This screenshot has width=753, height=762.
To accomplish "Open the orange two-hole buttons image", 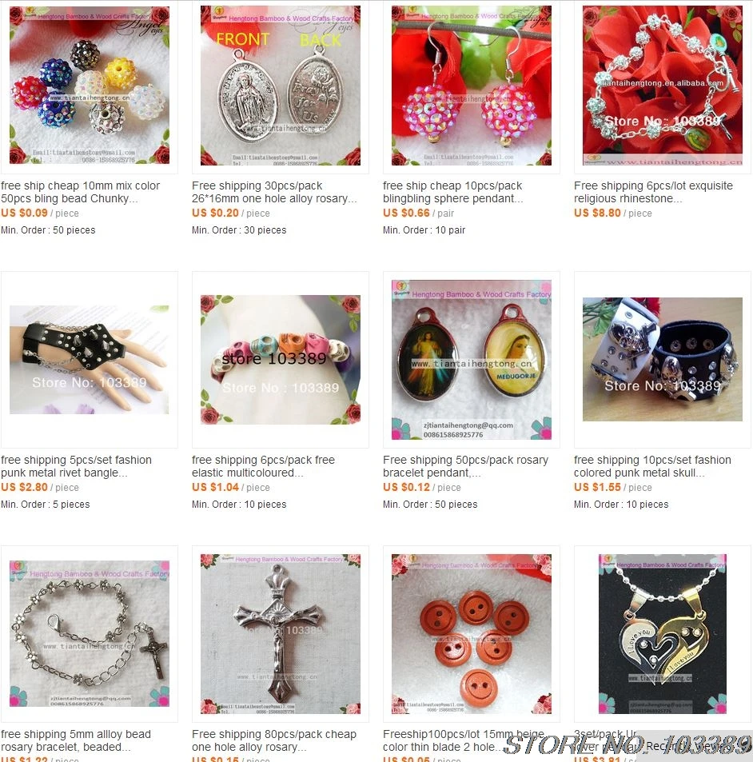I will point(472,634).
